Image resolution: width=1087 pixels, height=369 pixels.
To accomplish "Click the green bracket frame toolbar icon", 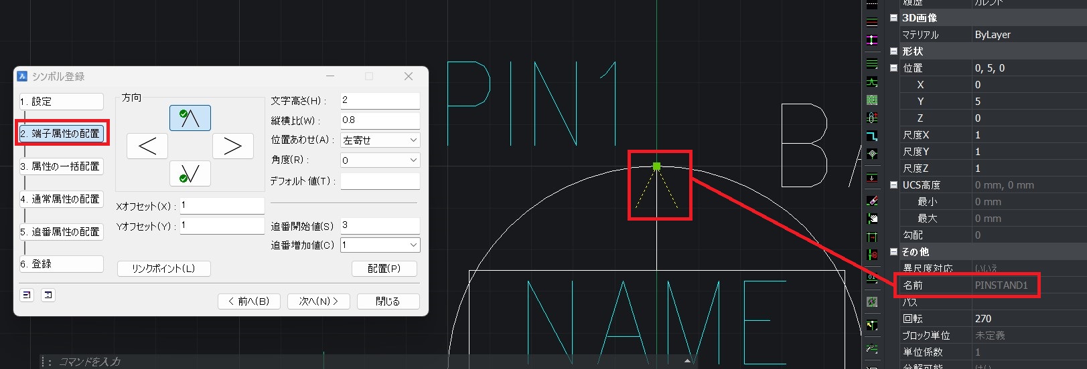I will (872, 237).
